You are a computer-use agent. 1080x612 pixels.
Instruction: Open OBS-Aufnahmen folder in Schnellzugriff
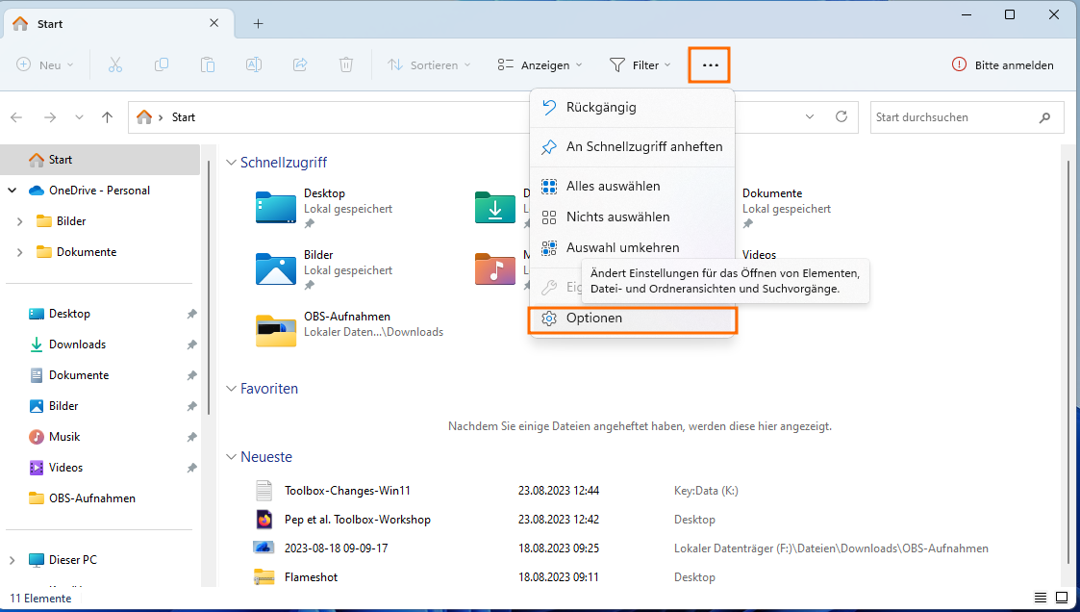pos(350,329)
